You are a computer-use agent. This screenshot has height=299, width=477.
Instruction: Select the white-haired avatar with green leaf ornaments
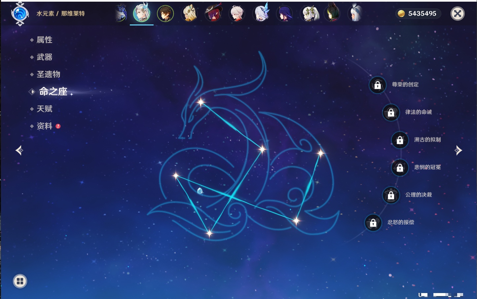tap(309, 14)
